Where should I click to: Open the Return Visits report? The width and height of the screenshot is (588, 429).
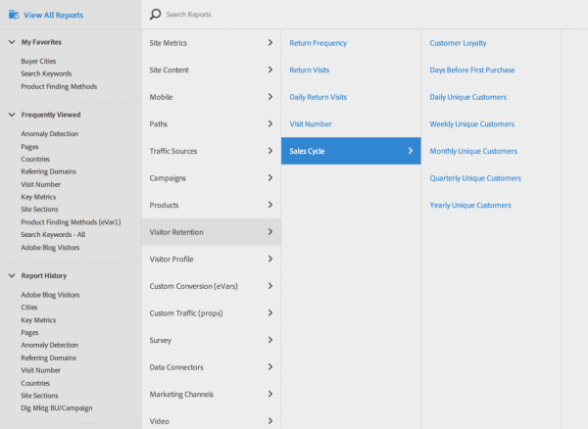(310, 71)
